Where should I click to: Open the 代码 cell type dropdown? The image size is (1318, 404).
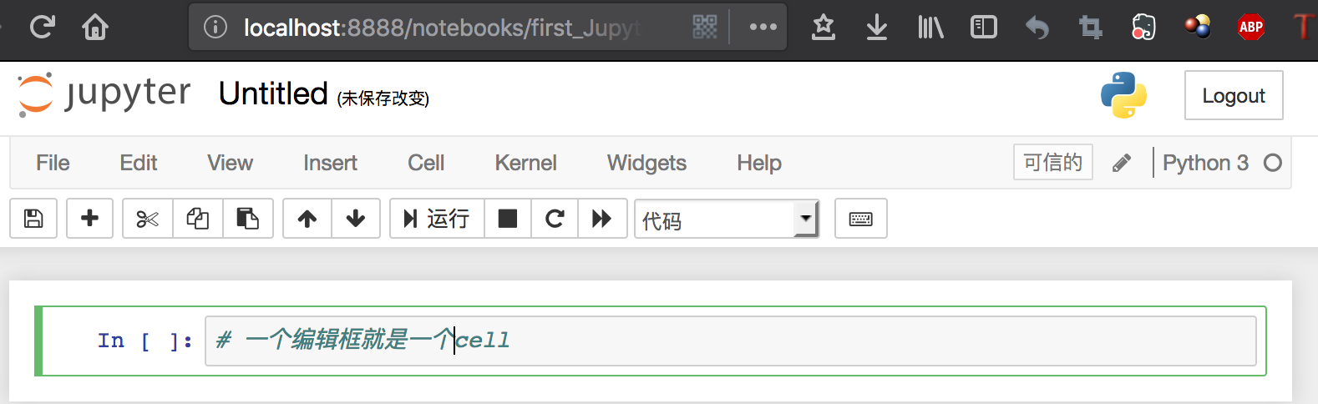click(727, 219)
